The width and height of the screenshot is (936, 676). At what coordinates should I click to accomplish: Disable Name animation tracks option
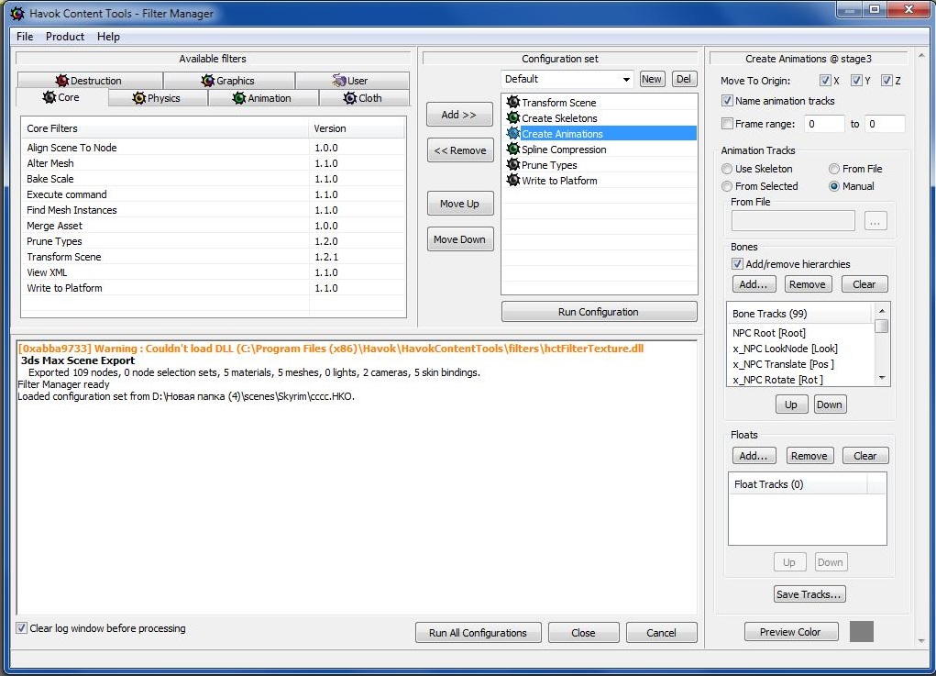point(727,101)
